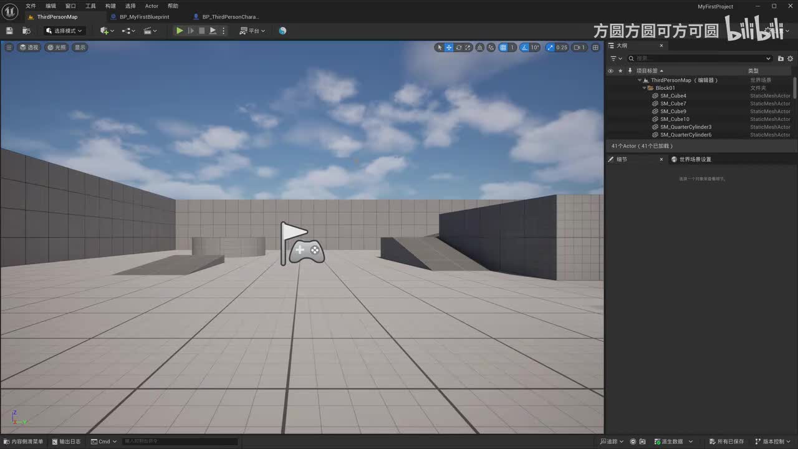This screenshot has height=449, width=798.
Task: Open the 内容侧滑菜单 Content Drawer
Action: click(x=23, y=442)
